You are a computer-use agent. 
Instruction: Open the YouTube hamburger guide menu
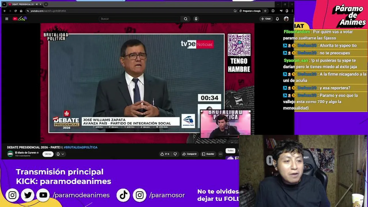[x=7, y=19]
